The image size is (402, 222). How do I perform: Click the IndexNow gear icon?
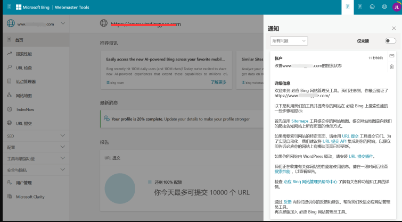coord(10,109)
